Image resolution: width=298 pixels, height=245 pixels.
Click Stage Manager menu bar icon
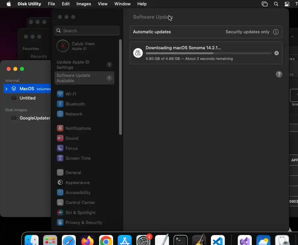tap(264, 4)
